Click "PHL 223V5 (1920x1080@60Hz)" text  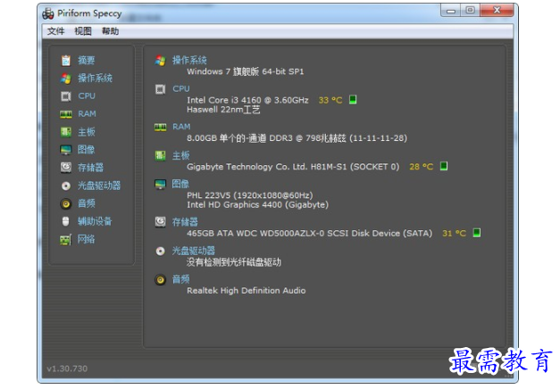pos(250,195)
